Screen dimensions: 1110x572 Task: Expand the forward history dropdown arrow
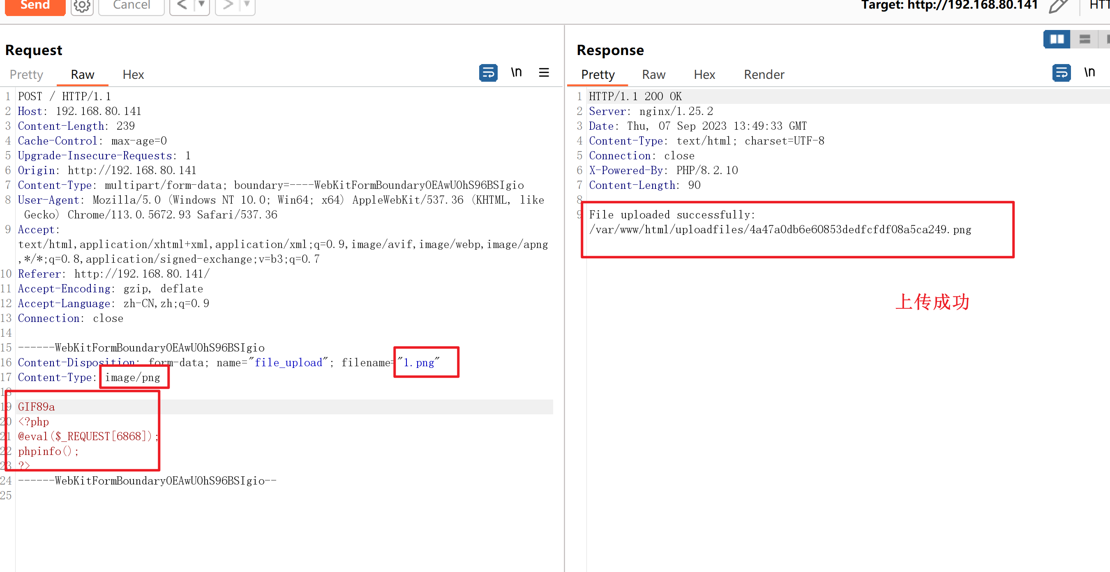(x=247, y=4)
